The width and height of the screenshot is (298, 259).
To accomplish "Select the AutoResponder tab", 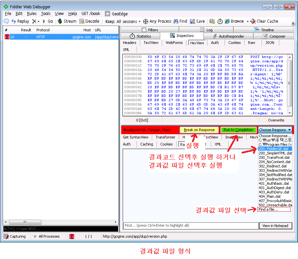I will click(228, 36).
